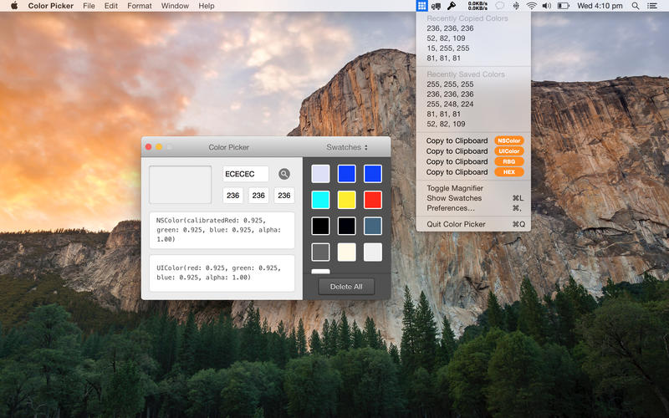Select Show Swatches menu entry
Image resolution: width=669 pixels, height=418 pixels.
click(454, 198)
